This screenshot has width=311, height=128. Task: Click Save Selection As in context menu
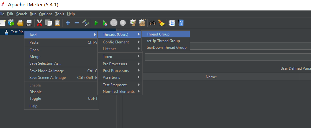pos(45,63)
